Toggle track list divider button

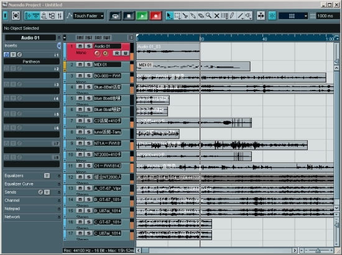pos(131,38)
